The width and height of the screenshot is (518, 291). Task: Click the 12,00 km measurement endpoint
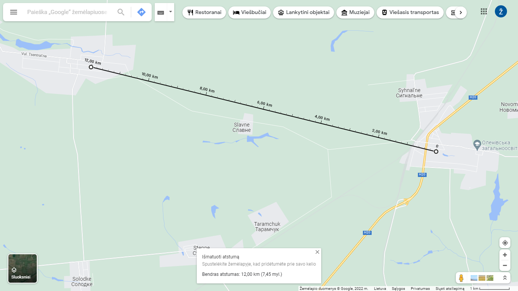(x=91, y=67)
